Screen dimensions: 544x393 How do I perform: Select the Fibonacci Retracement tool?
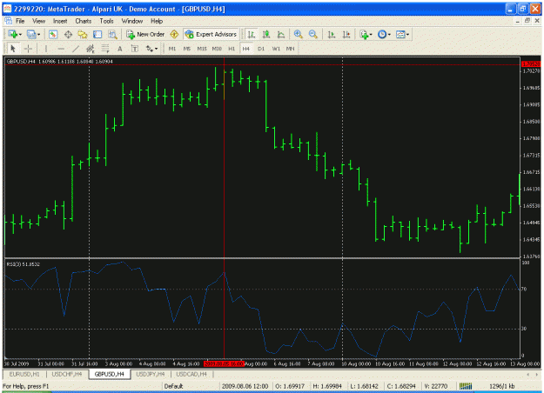[x=104, y=49]
